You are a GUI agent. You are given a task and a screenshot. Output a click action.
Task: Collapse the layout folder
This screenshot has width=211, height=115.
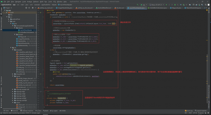13,76
